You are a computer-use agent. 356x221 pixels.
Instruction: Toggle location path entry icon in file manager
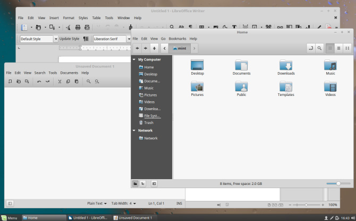click(311, 48)
